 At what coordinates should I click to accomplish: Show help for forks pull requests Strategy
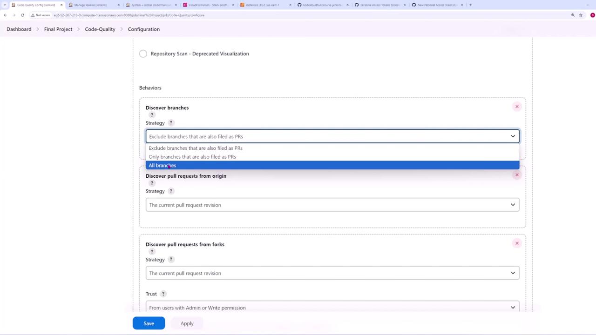pos(171,260)
